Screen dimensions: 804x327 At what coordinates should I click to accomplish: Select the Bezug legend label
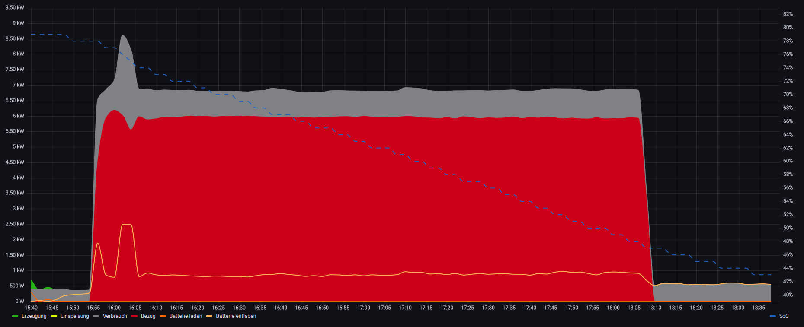[x=148, y=316]
